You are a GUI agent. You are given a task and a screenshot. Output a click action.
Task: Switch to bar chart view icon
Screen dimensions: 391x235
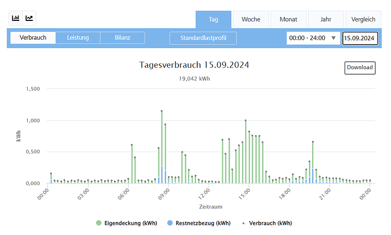[16, 18]
